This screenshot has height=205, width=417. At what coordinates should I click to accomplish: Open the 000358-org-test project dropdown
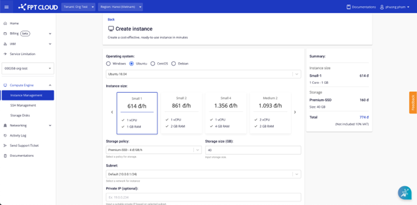coord(28,68)
